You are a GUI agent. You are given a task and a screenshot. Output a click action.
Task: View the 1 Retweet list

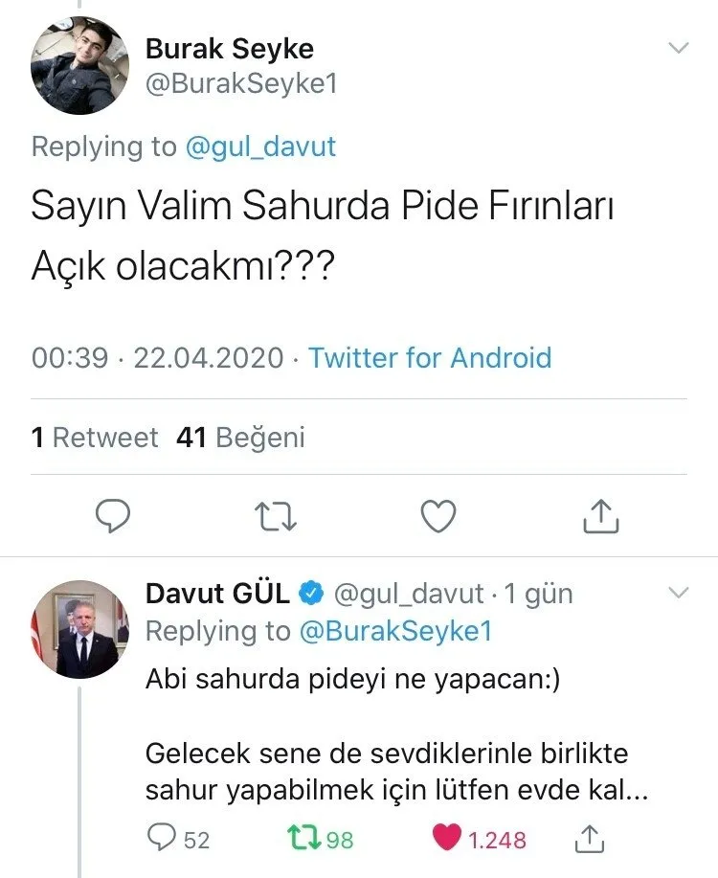[x=94, y=438]
